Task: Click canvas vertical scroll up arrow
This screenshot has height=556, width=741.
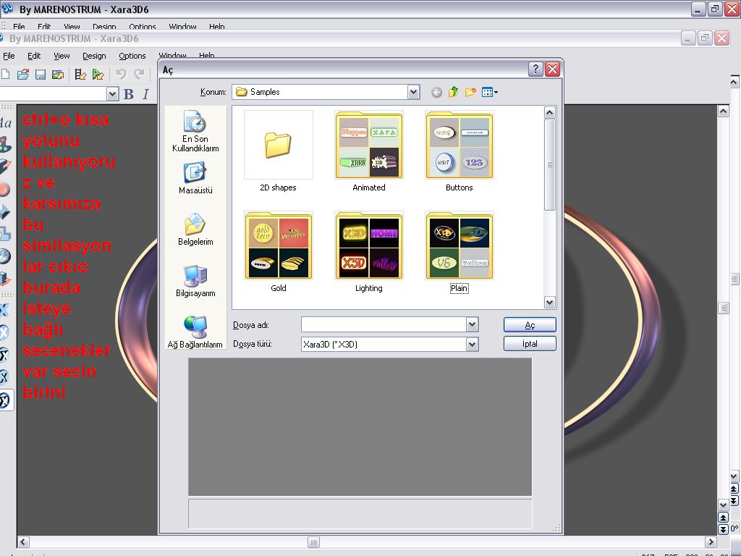Action: (723, 111)
